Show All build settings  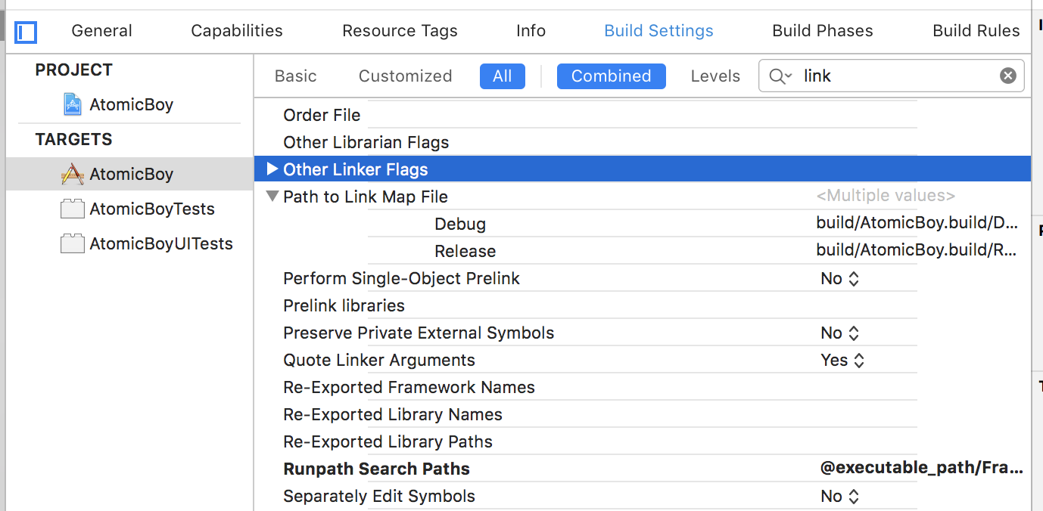point(503,76)
